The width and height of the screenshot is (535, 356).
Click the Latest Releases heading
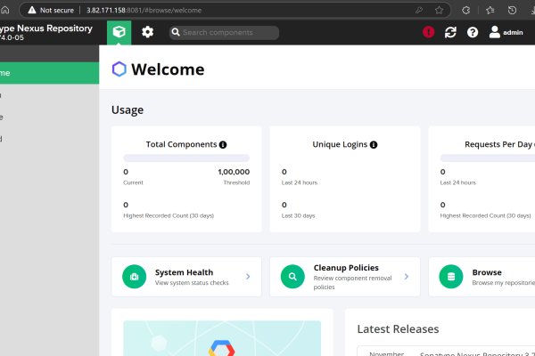pos(398,329)
